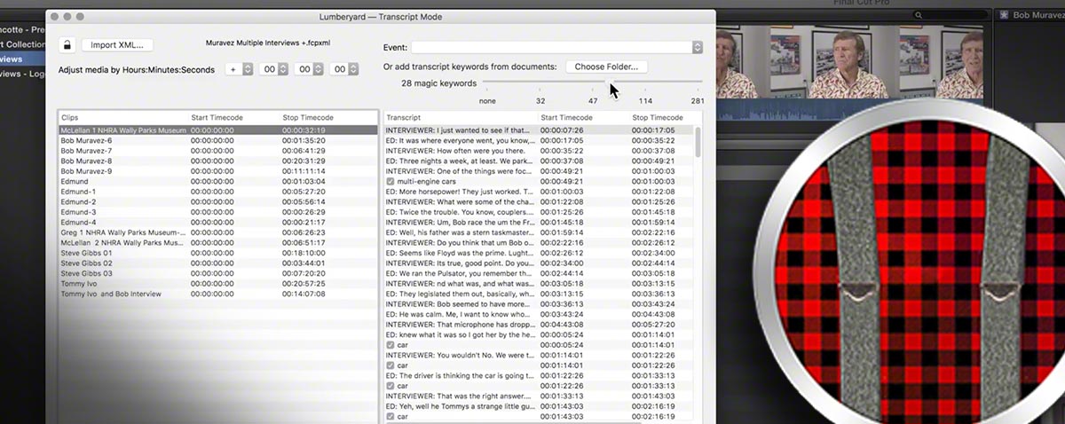The height and width of the screenshot is (424, 1065).
Task: Click the padlock icon beside Import XML
Action: [67, 45]
